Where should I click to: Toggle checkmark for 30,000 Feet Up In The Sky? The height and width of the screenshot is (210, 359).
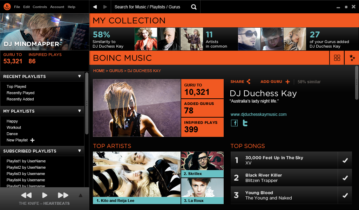tap(345, 160)
